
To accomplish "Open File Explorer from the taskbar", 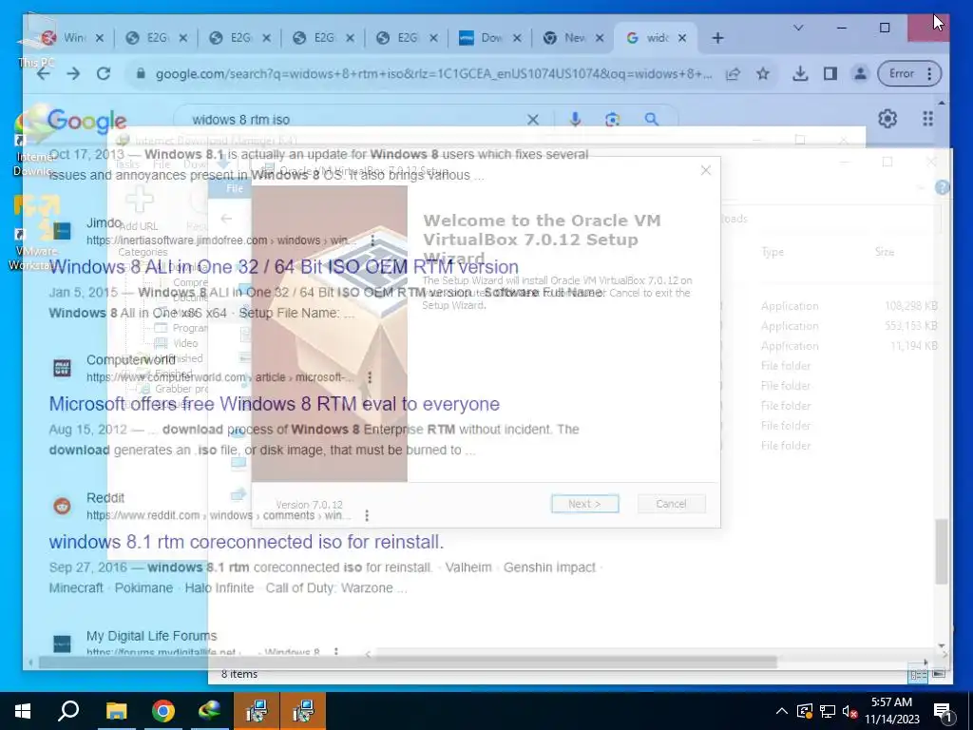I will pos(116,711).
